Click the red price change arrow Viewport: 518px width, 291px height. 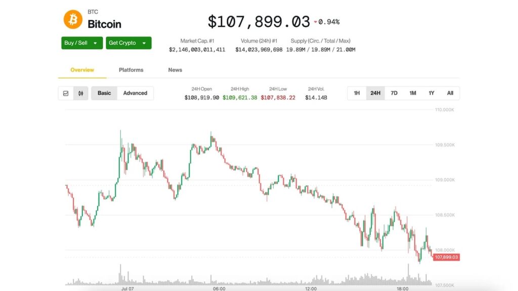tap(316, 22)
